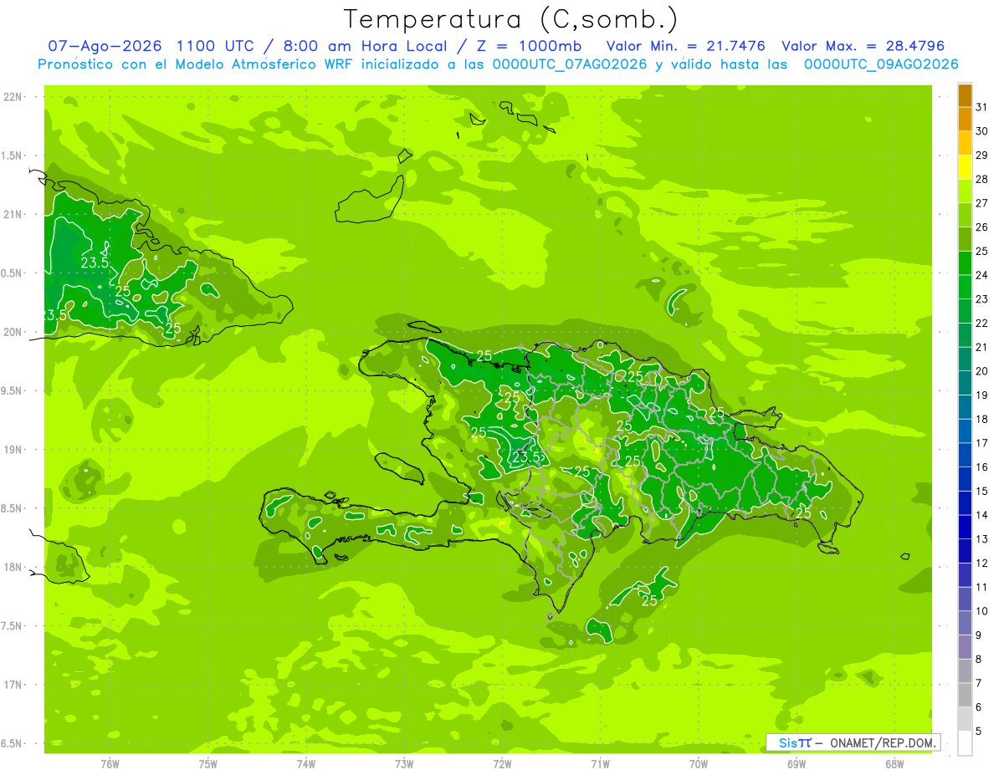Pick the teal swatch between 19 and 20
Viewport: 1004px width, 775px height.
click(x=965, y=383)
